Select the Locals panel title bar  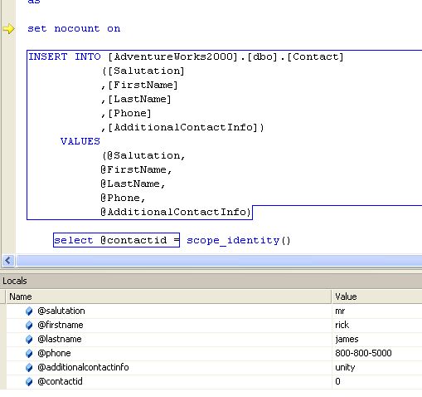pos(211,281)
